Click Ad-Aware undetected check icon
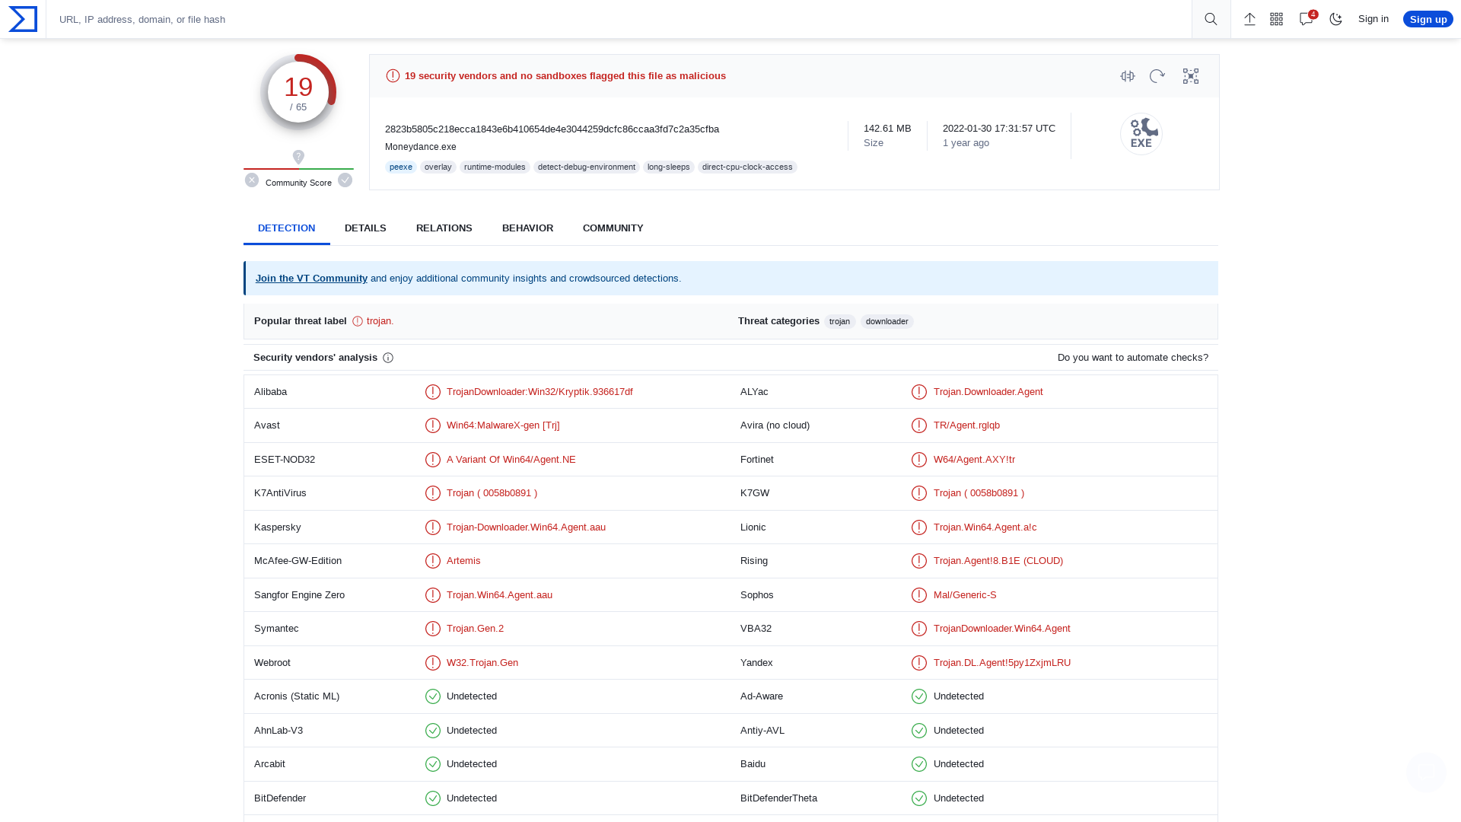Viewport: 1461px width, 822px height. (919, 696)
